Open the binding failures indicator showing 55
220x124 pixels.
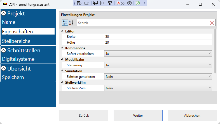pyautogui.click(x=120, y=3)
